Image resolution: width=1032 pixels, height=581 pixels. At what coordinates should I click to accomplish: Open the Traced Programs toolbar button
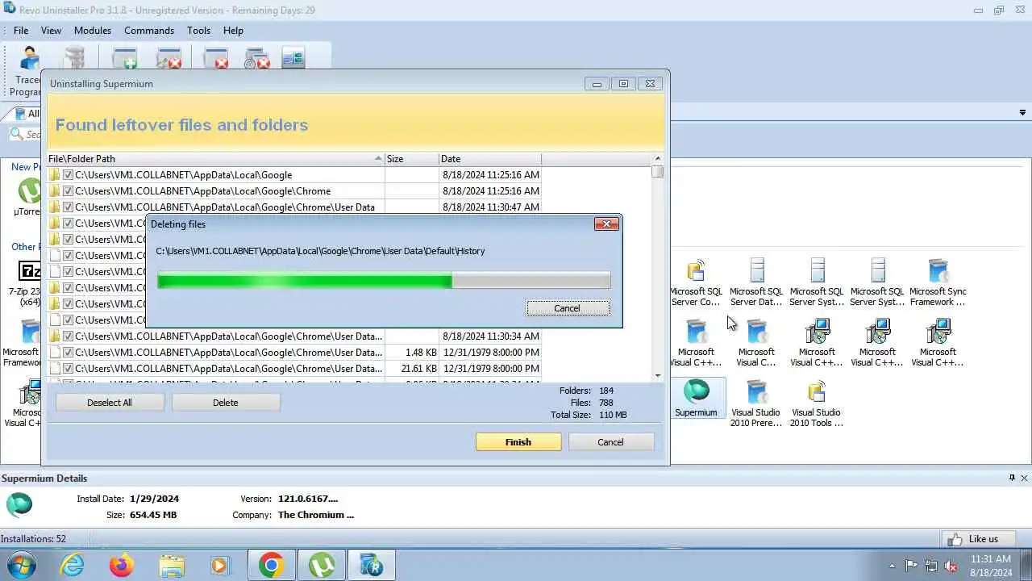click(x=28, y=71)
